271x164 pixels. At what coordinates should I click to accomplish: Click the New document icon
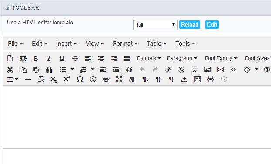point(10,58)
